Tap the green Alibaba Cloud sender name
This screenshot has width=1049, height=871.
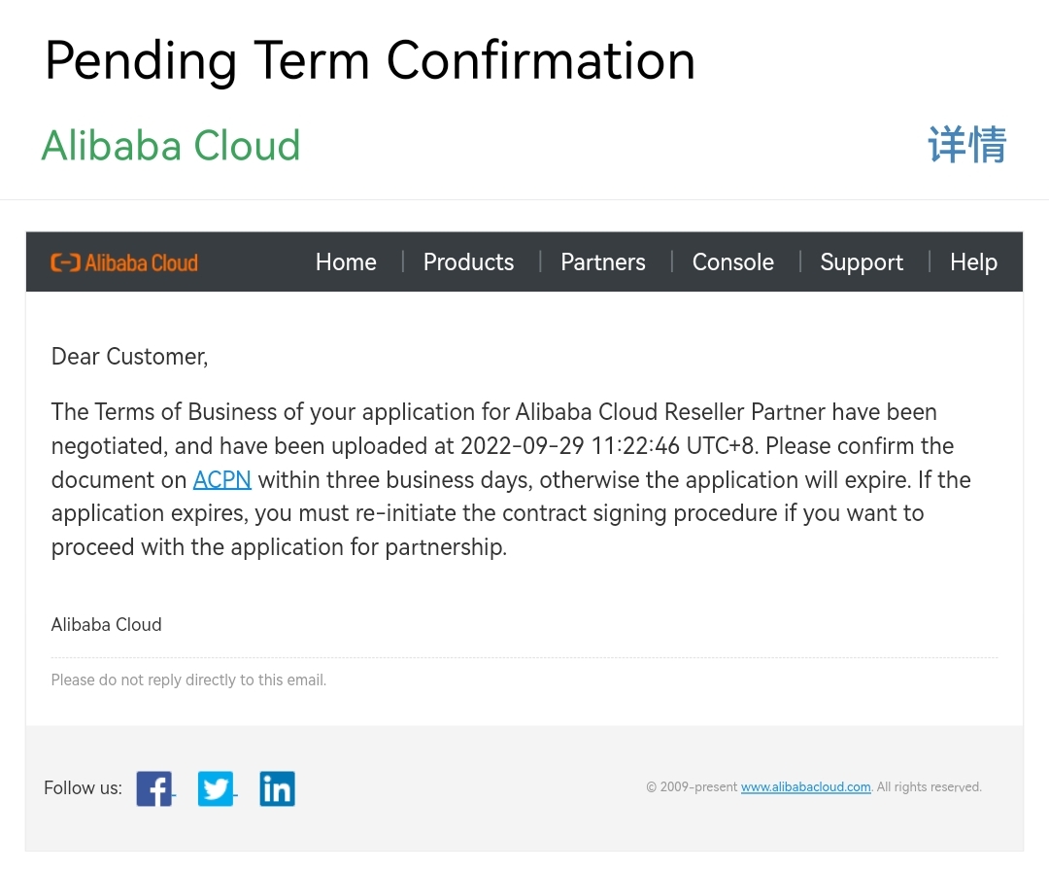coord(171,146)
